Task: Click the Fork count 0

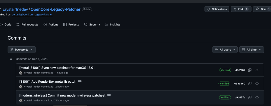Action: [x=247, y=9]
